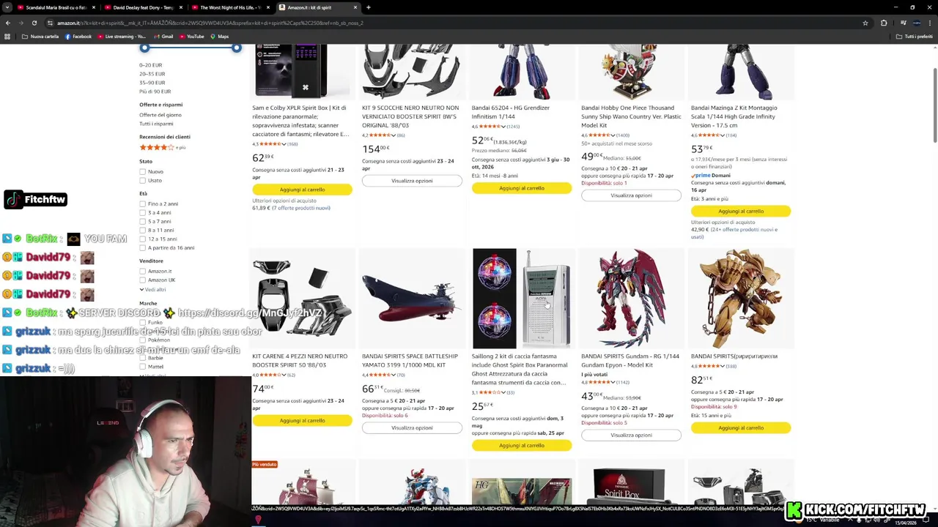Open Offerte del giorno filter
Image resolution: width=938 pixels, height=527 pixels.
(x=160, y=115)
